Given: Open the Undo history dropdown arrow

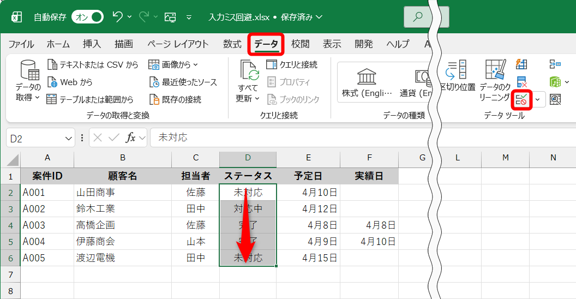Looking at the screenshot, I should (x=130, y=17).
